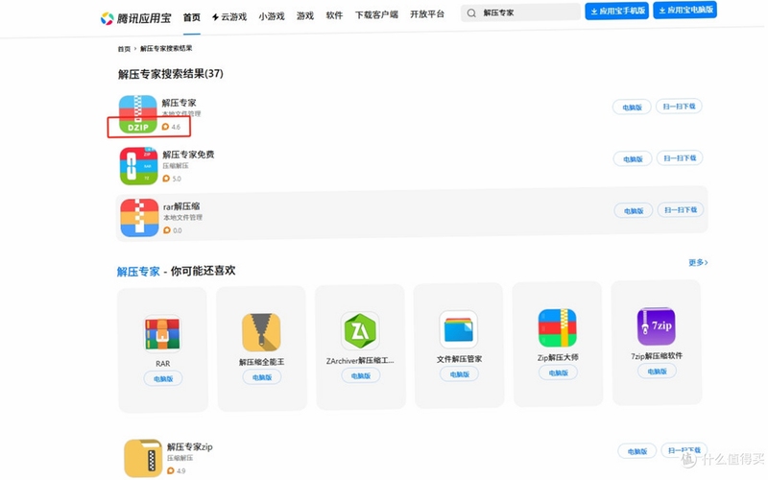Open the 解压专家zip yellow folder icon

[x=143, y=458]
